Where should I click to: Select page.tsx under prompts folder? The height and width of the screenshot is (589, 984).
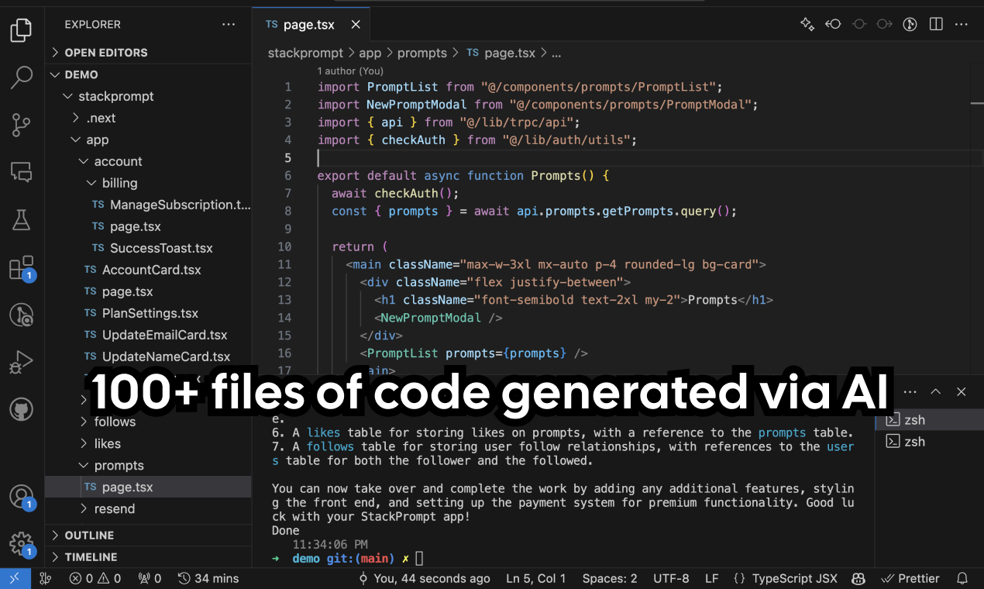point(148,487)
